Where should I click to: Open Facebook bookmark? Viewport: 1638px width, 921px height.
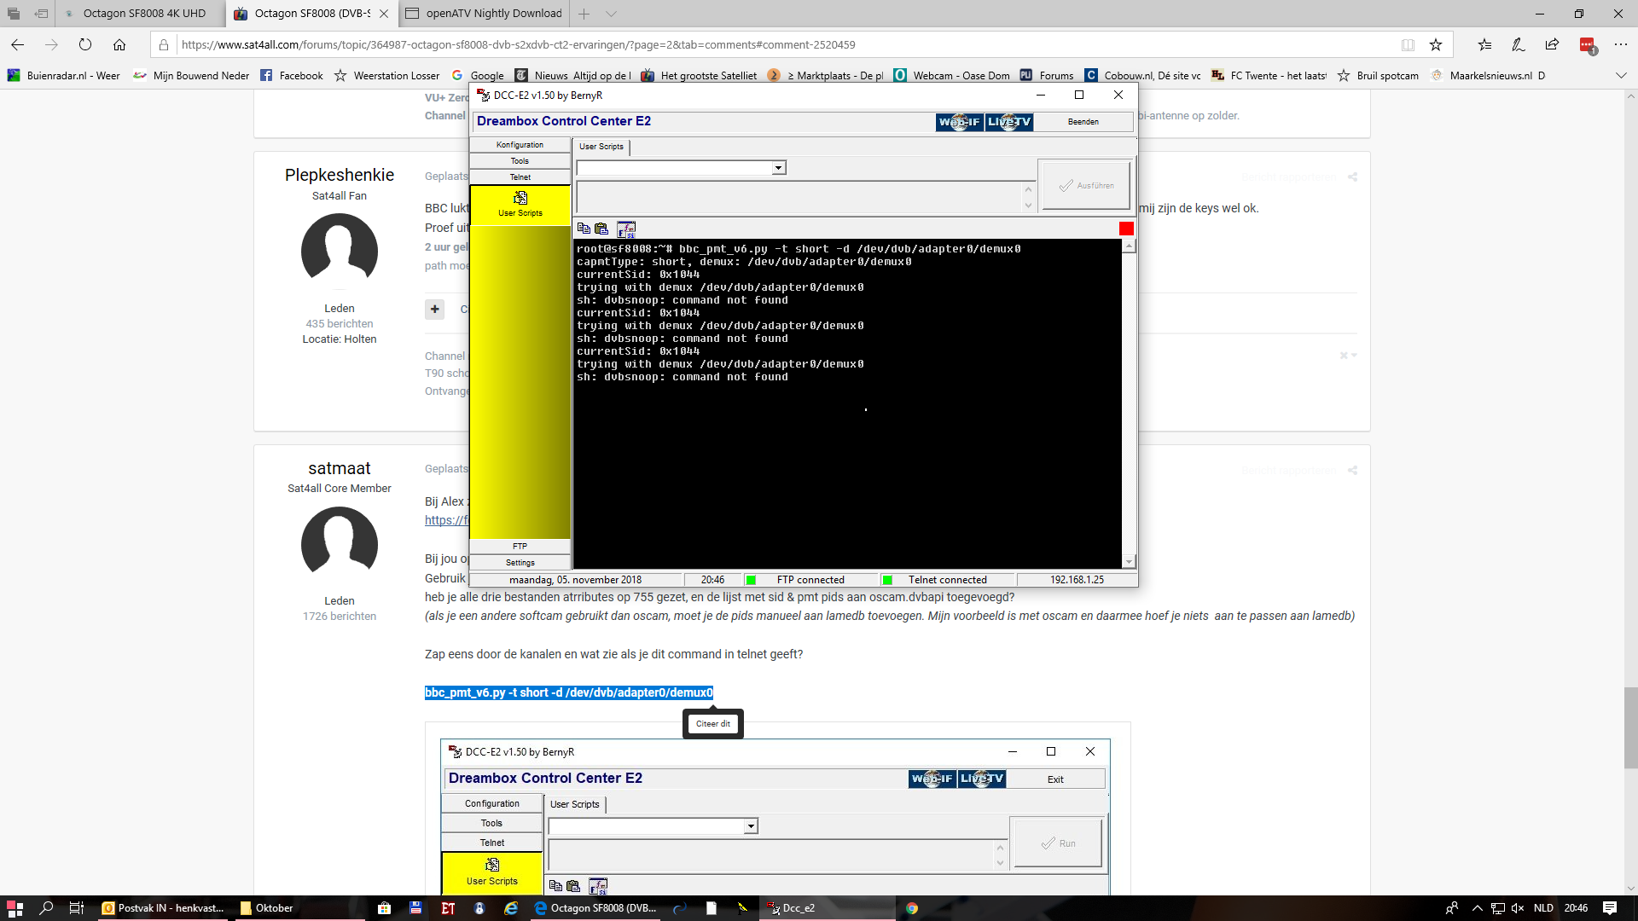coord(292,76)
